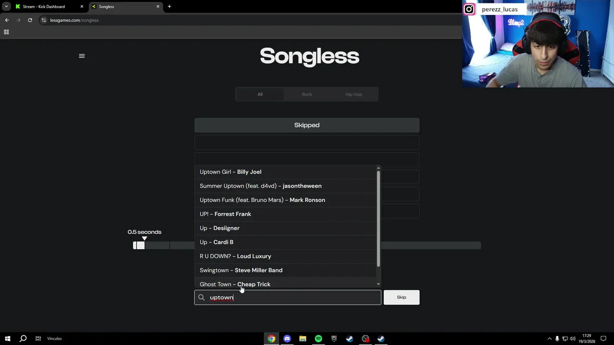The width and height of the screenshot is (614, 345).
Task: Open Epic Games Launcher from taskbar
Action: pyautogui.click(x=334, y=339)
